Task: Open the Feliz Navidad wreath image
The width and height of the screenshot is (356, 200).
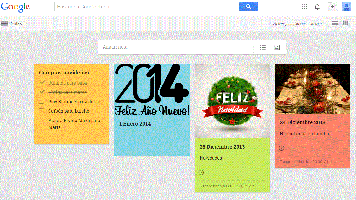Action: coord(232,101)
